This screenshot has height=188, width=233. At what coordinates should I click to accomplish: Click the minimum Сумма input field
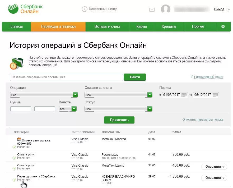pos(21,109)
